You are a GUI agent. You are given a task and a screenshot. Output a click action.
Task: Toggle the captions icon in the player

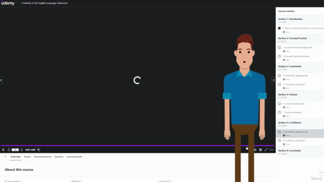tap(255, 150)
